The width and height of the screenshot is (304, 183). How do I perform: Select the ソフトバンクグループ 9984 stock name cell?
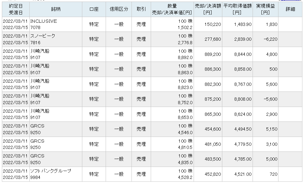tap(56, 174)
